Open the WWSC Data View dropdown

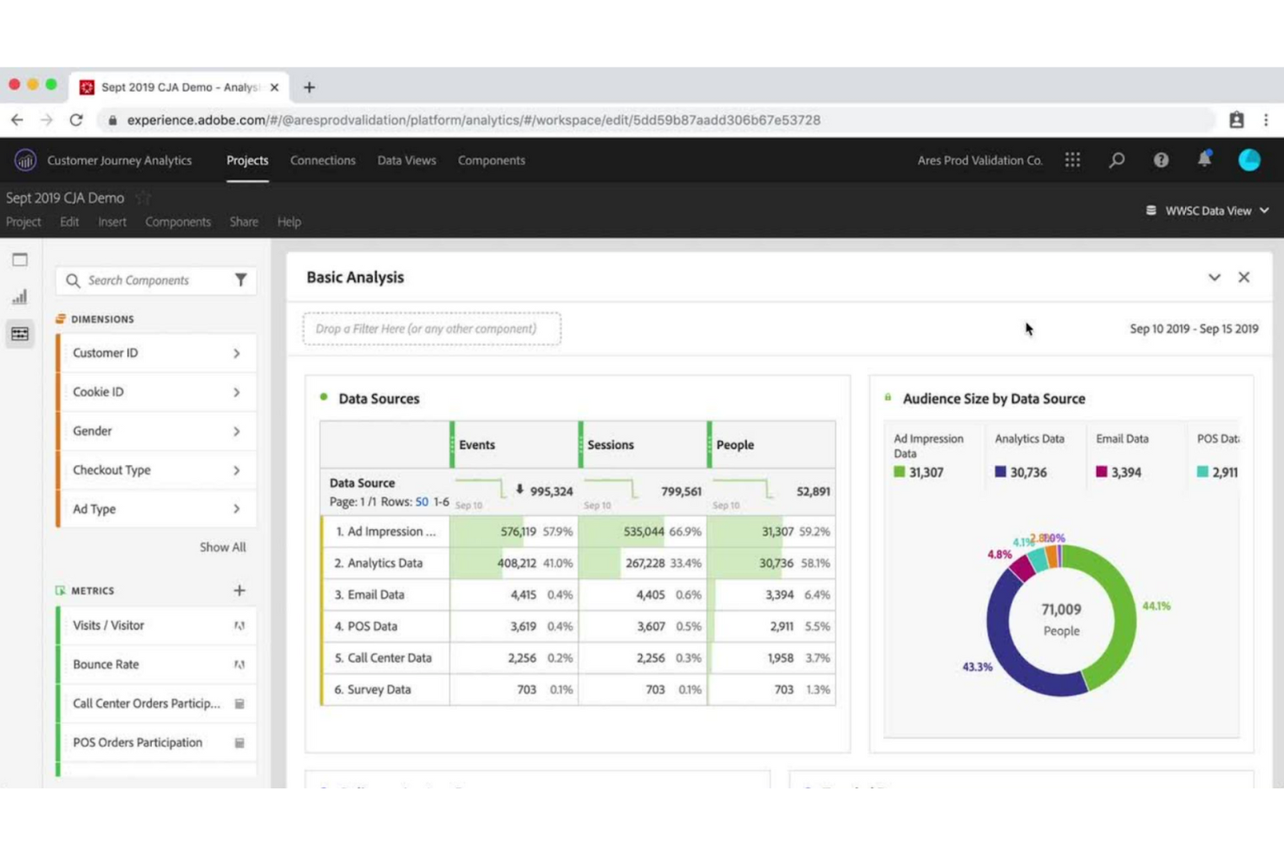click(x=1208, y=211)
